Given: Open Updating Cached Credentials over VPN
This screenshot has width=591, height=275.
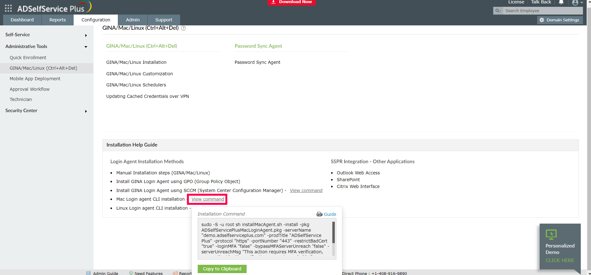Looking at the screenshot, I should click(148, 96).
